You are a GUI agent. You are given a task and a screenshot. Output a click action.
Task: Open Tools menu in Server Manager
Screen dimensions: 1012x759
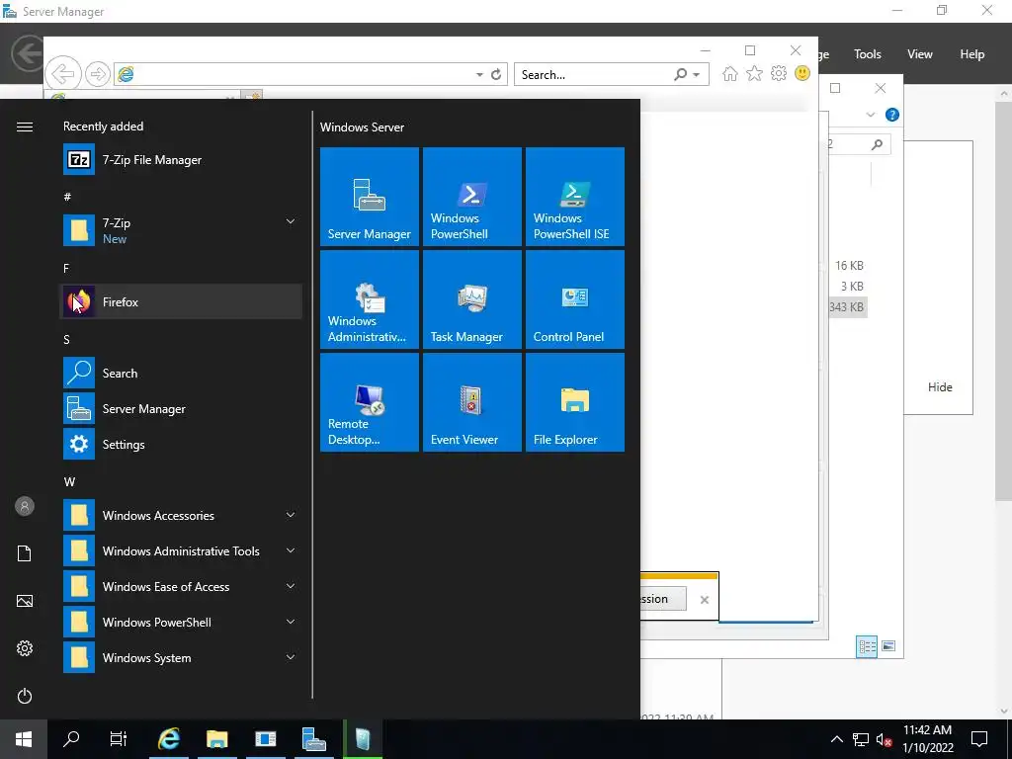point(868,54)
